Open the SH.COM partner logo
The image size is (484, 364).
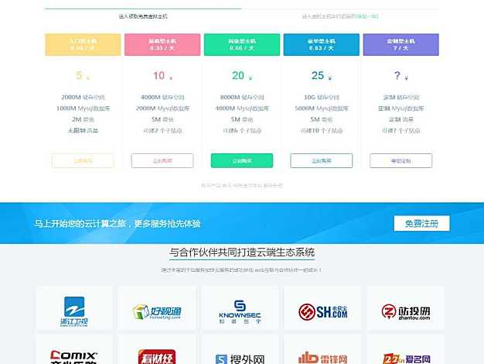click(x=323, y=312)
